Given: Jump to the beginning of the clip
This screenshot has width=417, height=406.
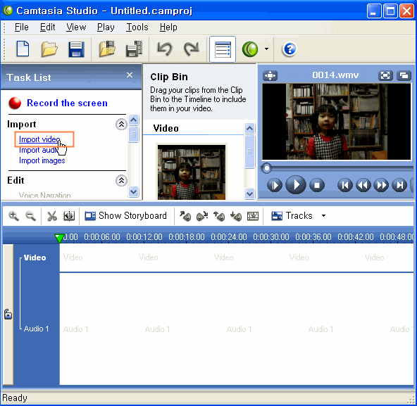Looking at the screenshot, I should (x=345, y=185).
